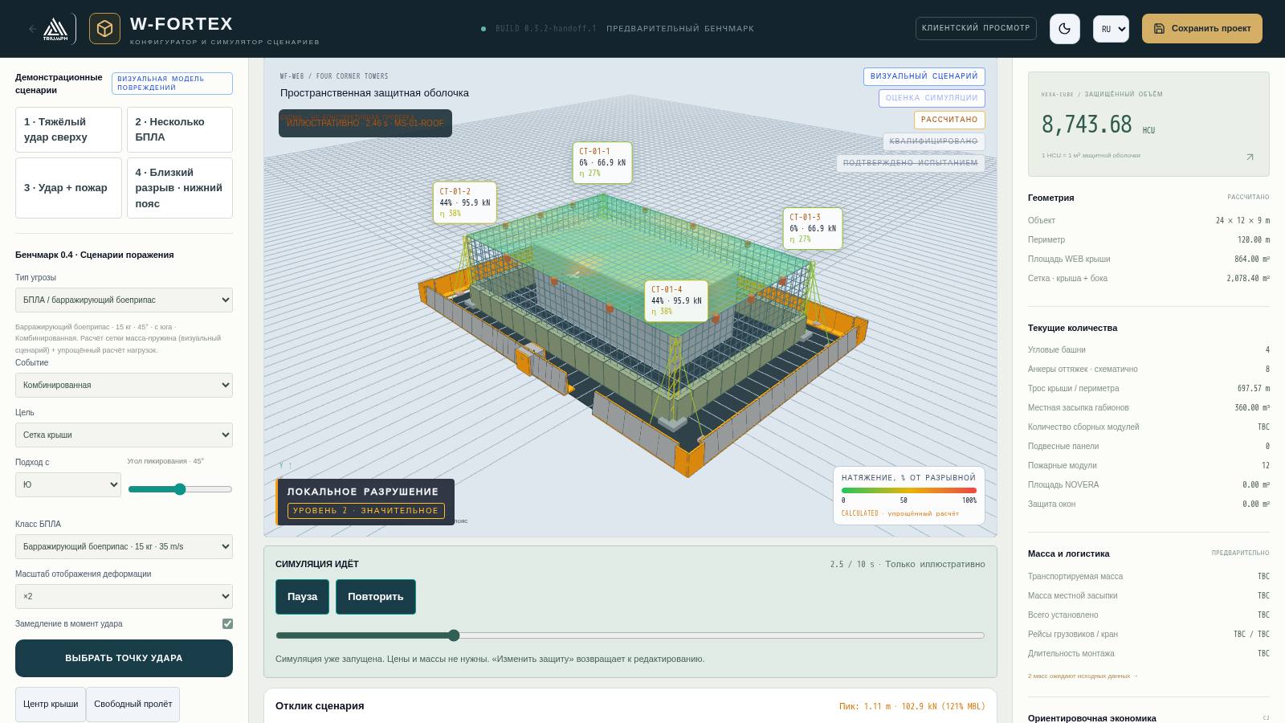The image size is (1285, 723).
Task: Choose the Свободный пролёт preset
Action: 133,705
